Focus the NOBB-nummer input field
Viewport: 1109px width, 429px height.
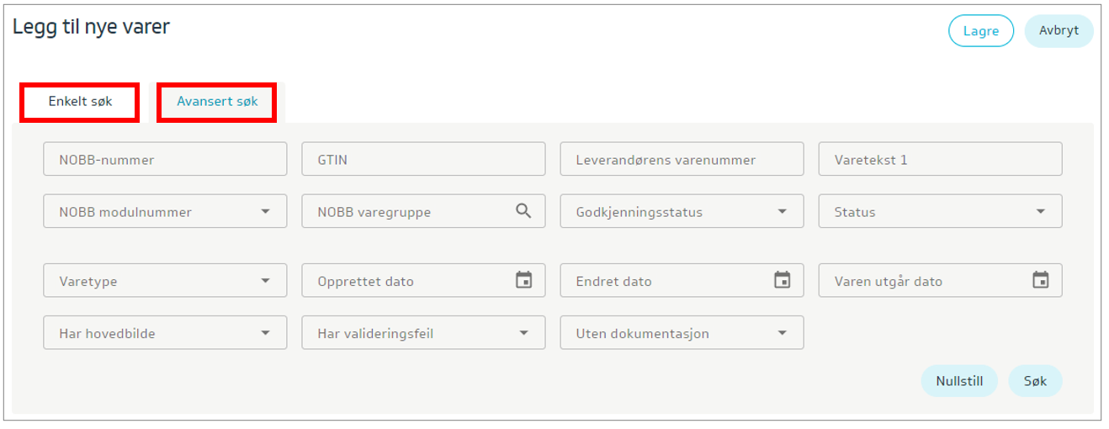click(165, 159)
